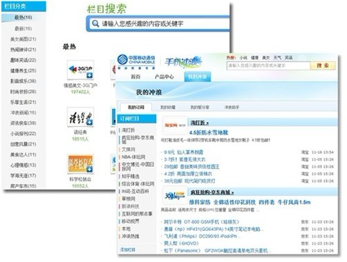347x262 pixels.
Task: Select 学海无涯(17) category
Action: [x=24, y=176]
